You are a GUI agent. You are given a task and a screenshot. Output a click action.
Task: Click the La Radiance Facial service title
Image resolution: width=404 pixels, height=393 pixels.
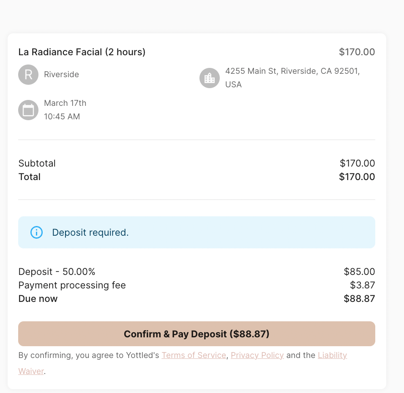[x=82, y=52]
